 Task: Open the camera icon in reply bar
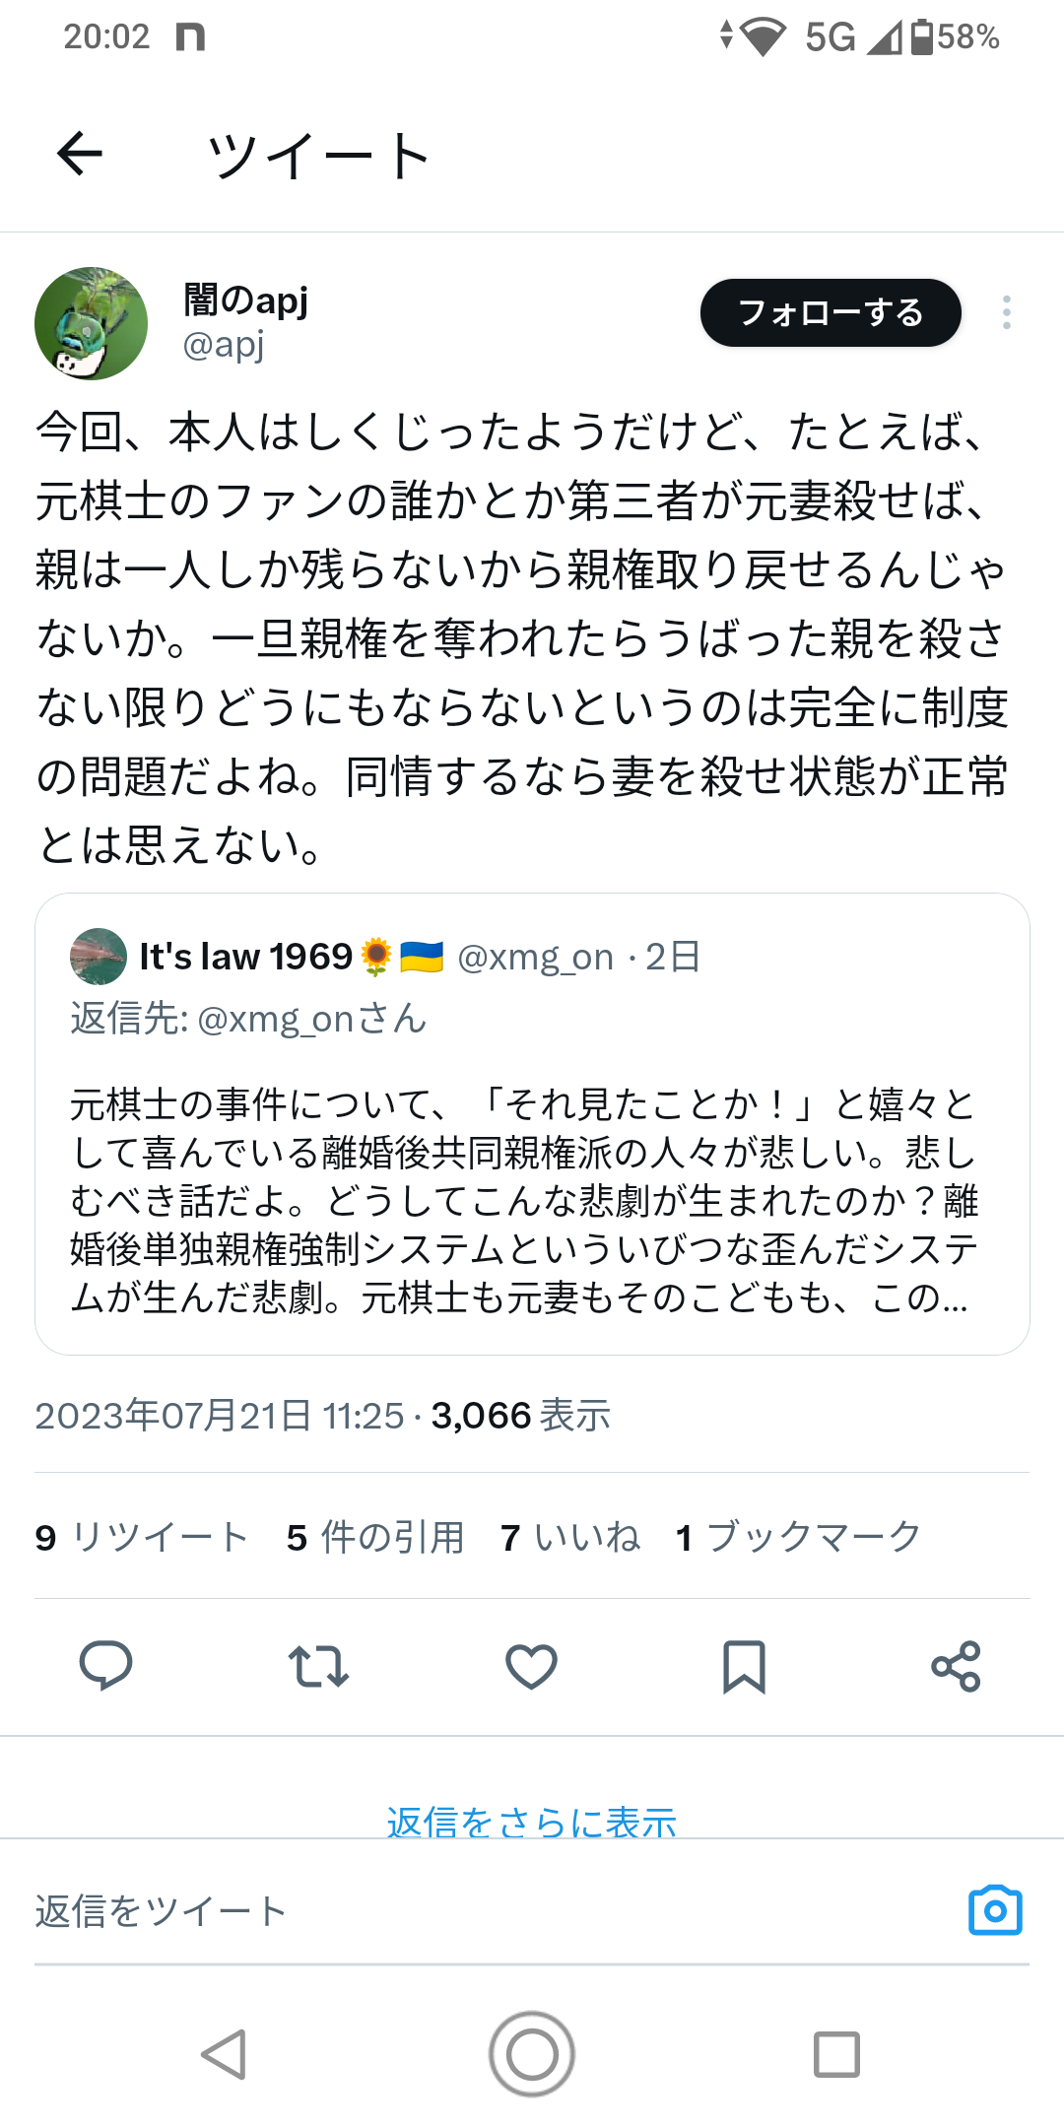click(x=995, y=1911)
